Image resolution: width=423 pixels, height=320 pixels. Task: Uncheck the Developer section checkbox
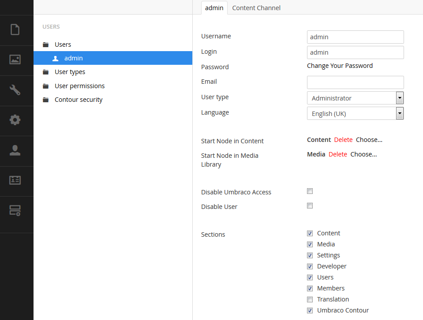[x=310, y=266]
